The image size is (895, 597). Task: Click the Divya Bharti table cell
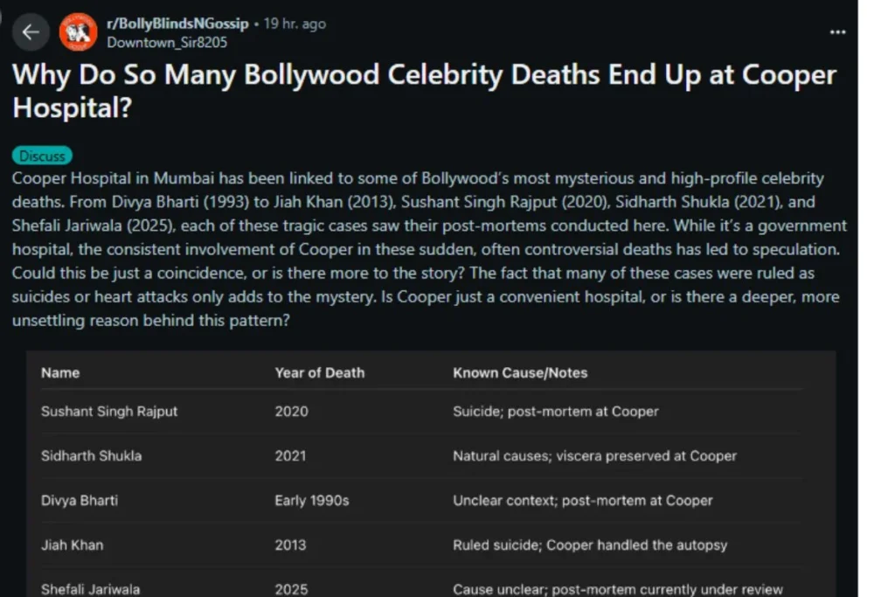pos(80,500)
